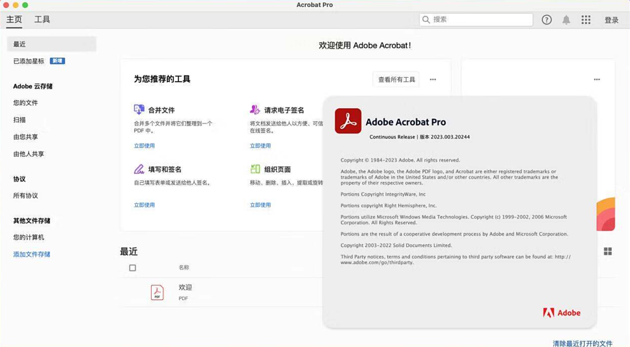Open the ellipsis menu on the right card
Viewport: 630px width, 347px height.
596,79
